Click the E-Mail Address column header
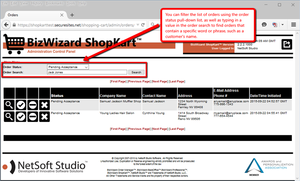Image resolution: width=300 pixels, height=181 pixels. 226,91
